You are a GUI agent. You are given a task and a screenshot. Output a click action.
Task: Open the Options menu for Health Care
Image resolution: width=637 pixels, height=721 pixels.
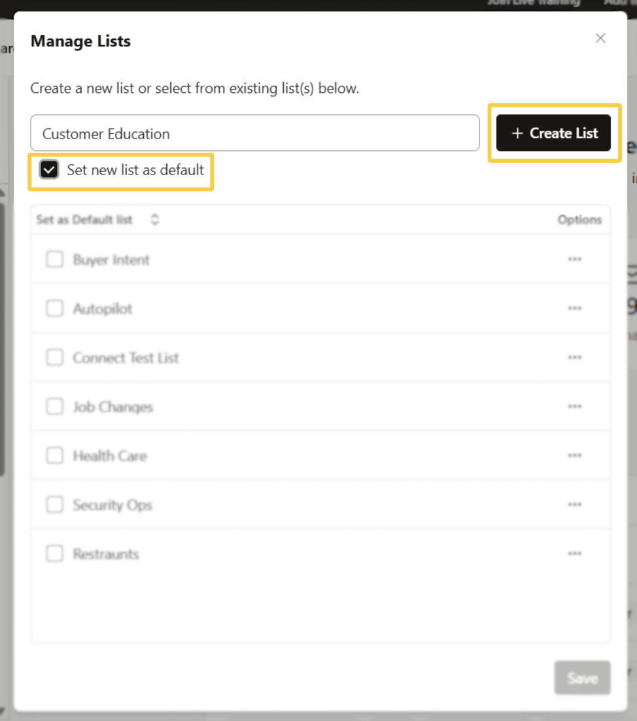(575, 455)
